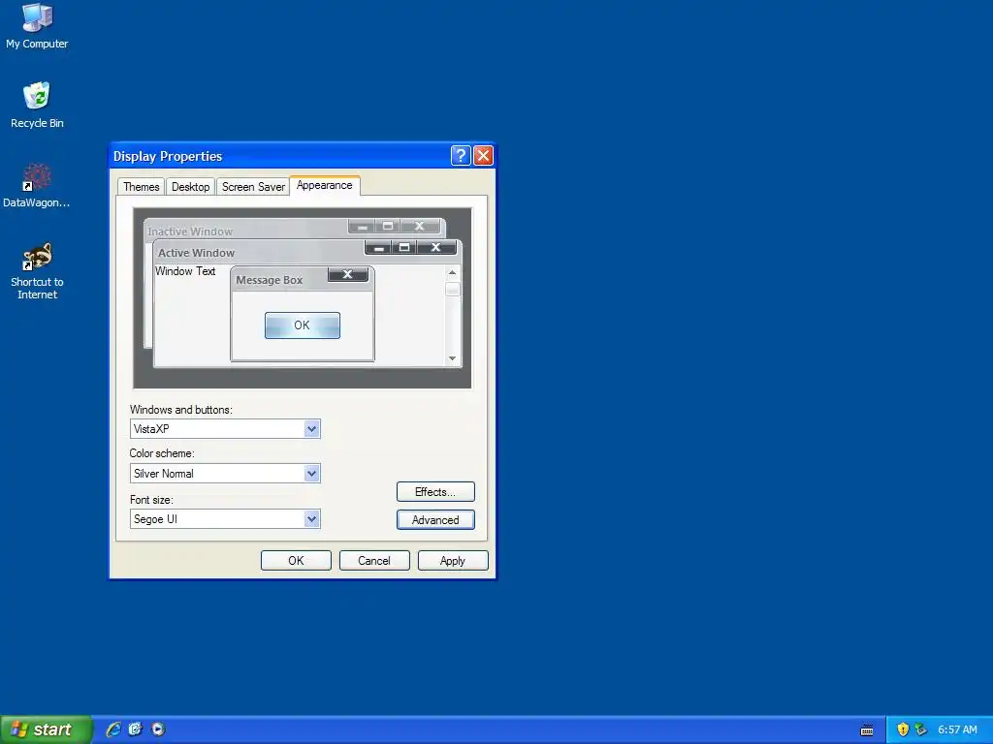Screen dimensions: 993x744
Task: Switch to the Desktop tab
Action: 191,187
